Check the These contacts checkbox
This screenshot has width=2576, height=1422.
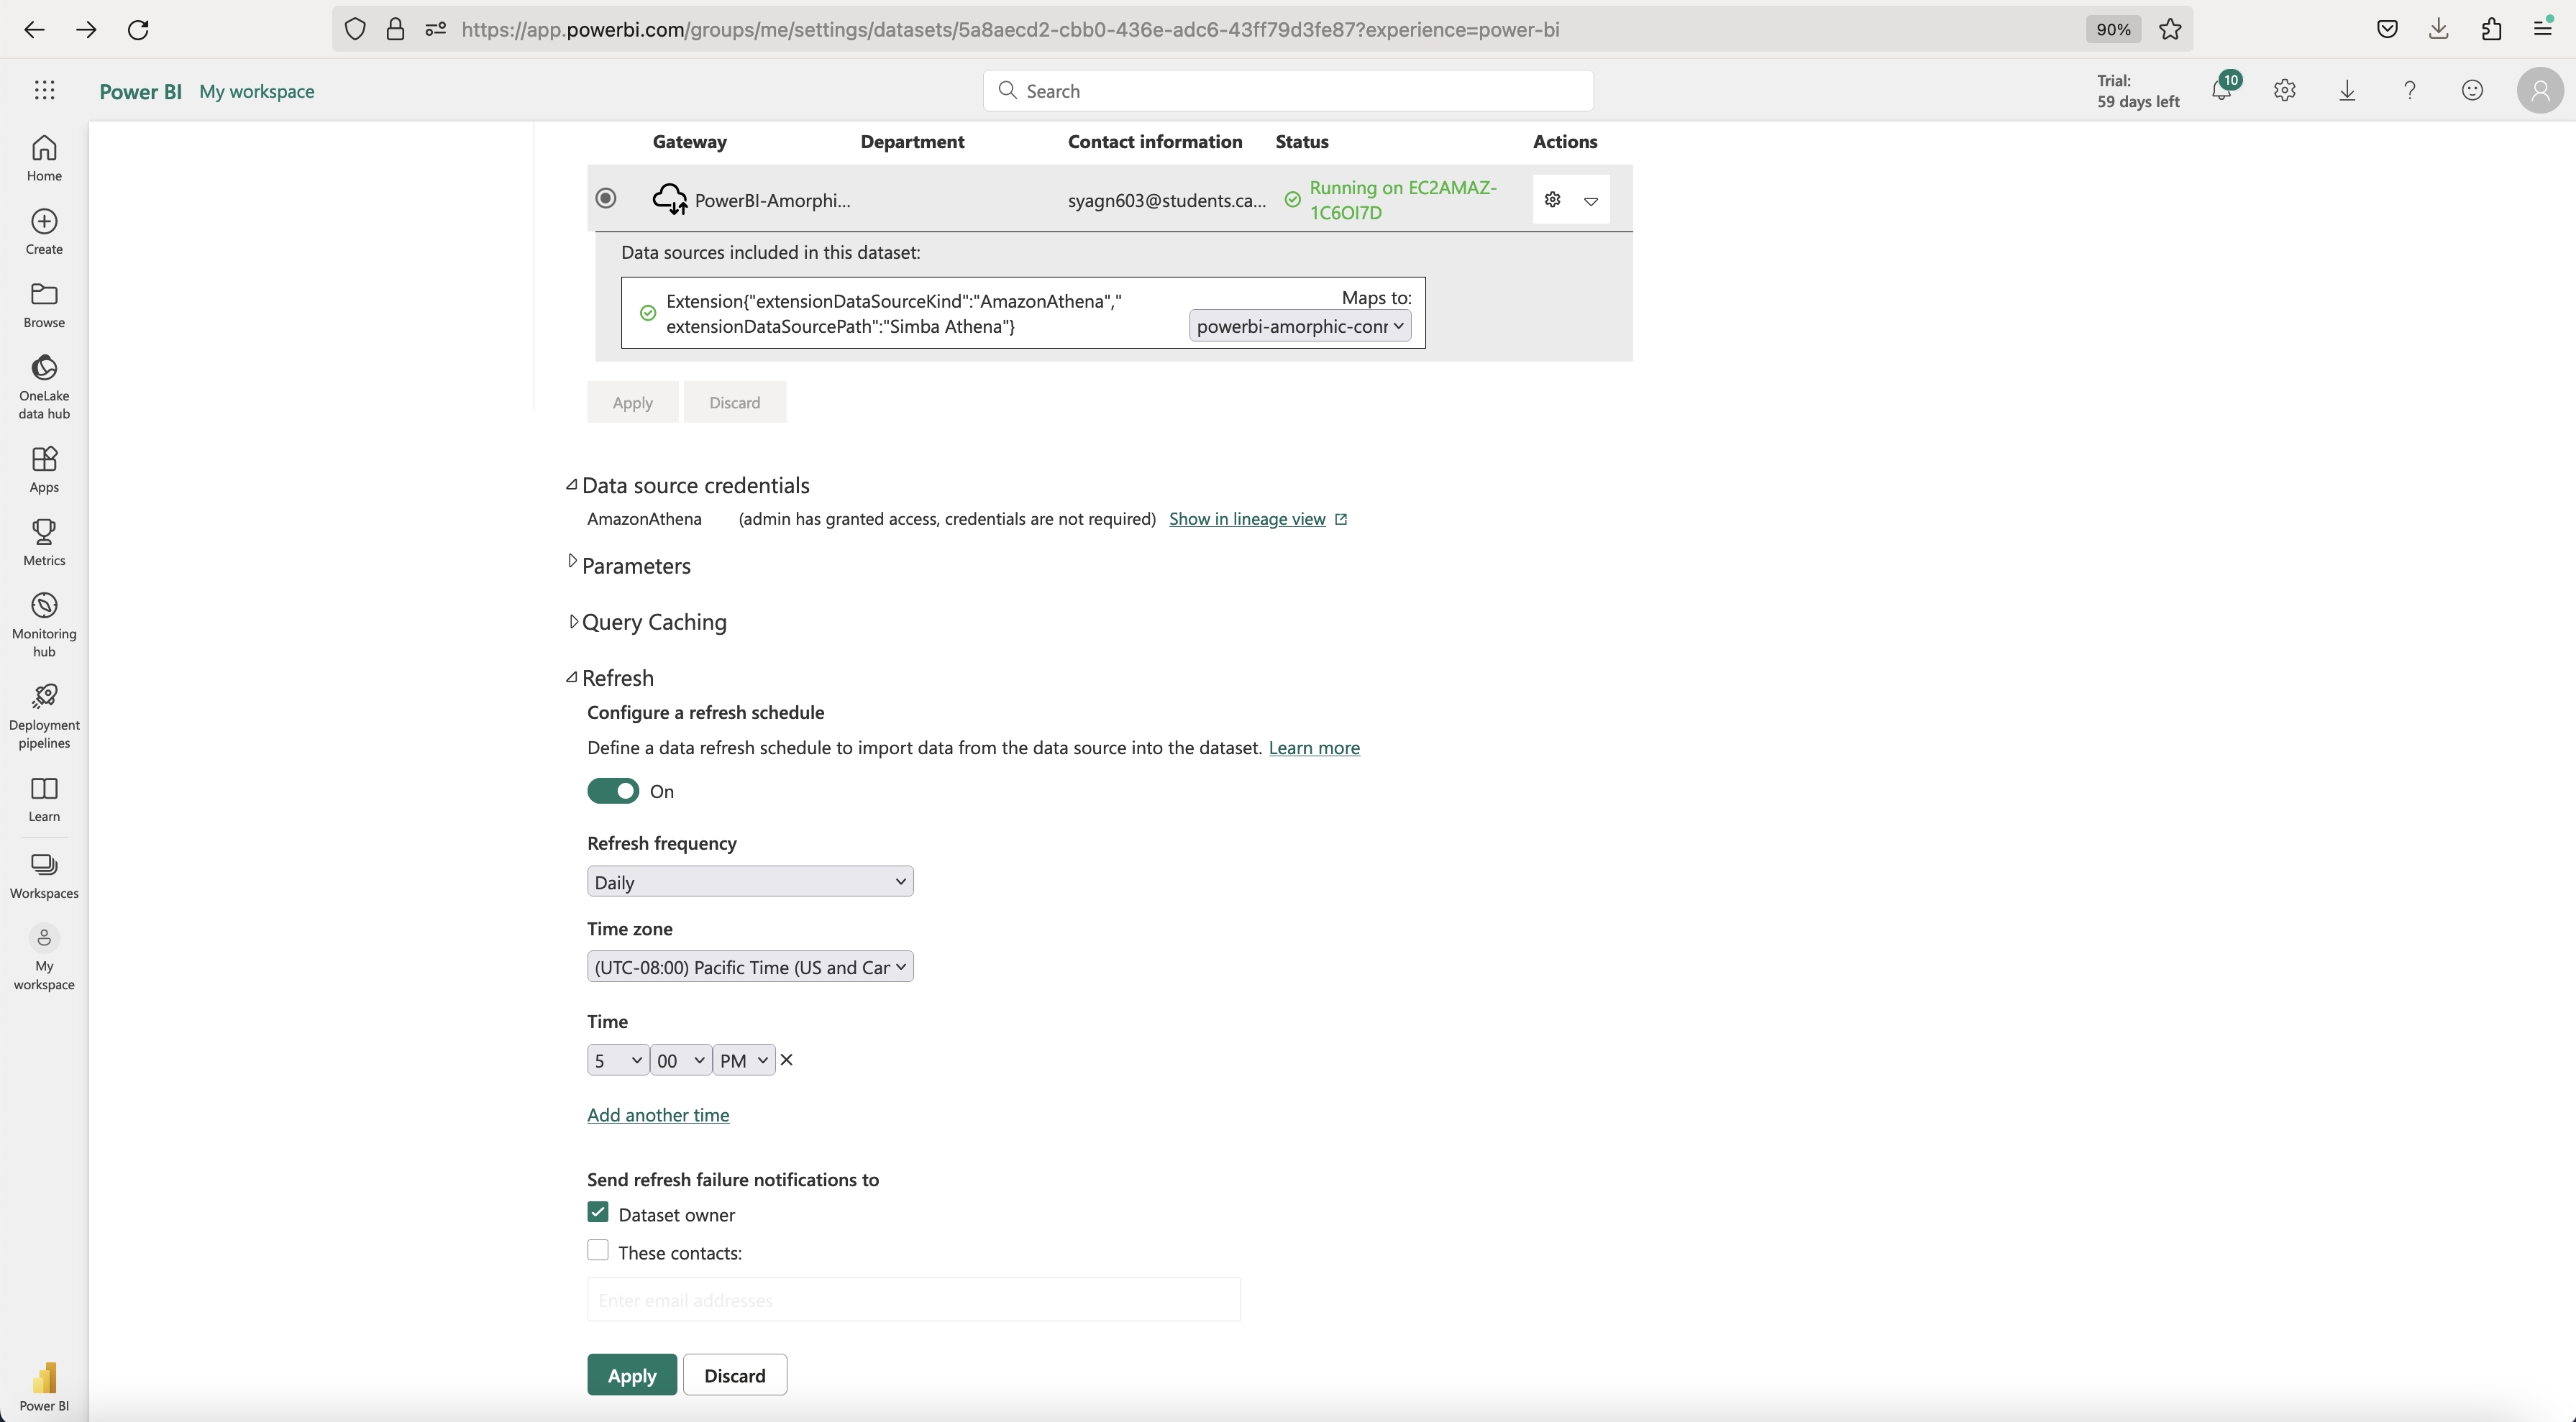(598, 1250)
